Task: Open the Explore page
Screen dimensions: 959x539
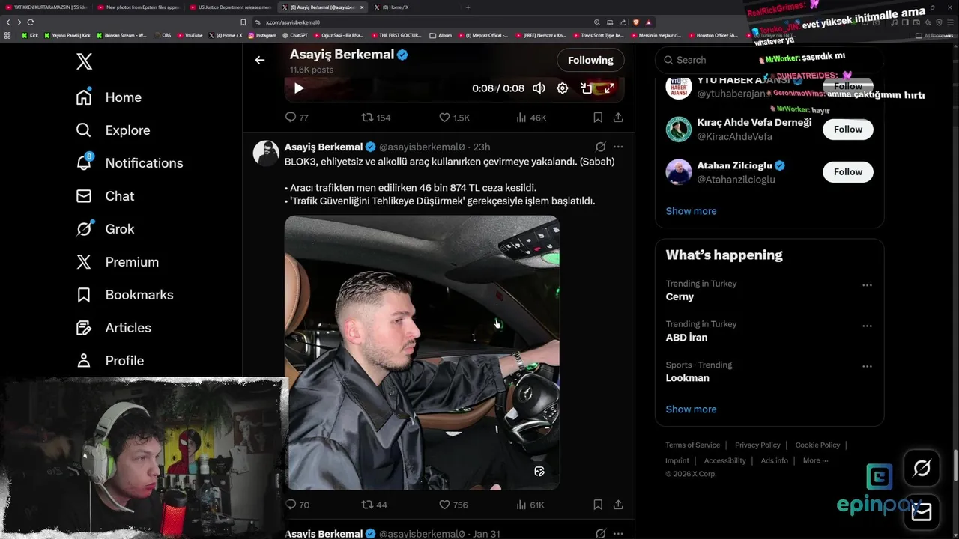Action: coord(113,130)
